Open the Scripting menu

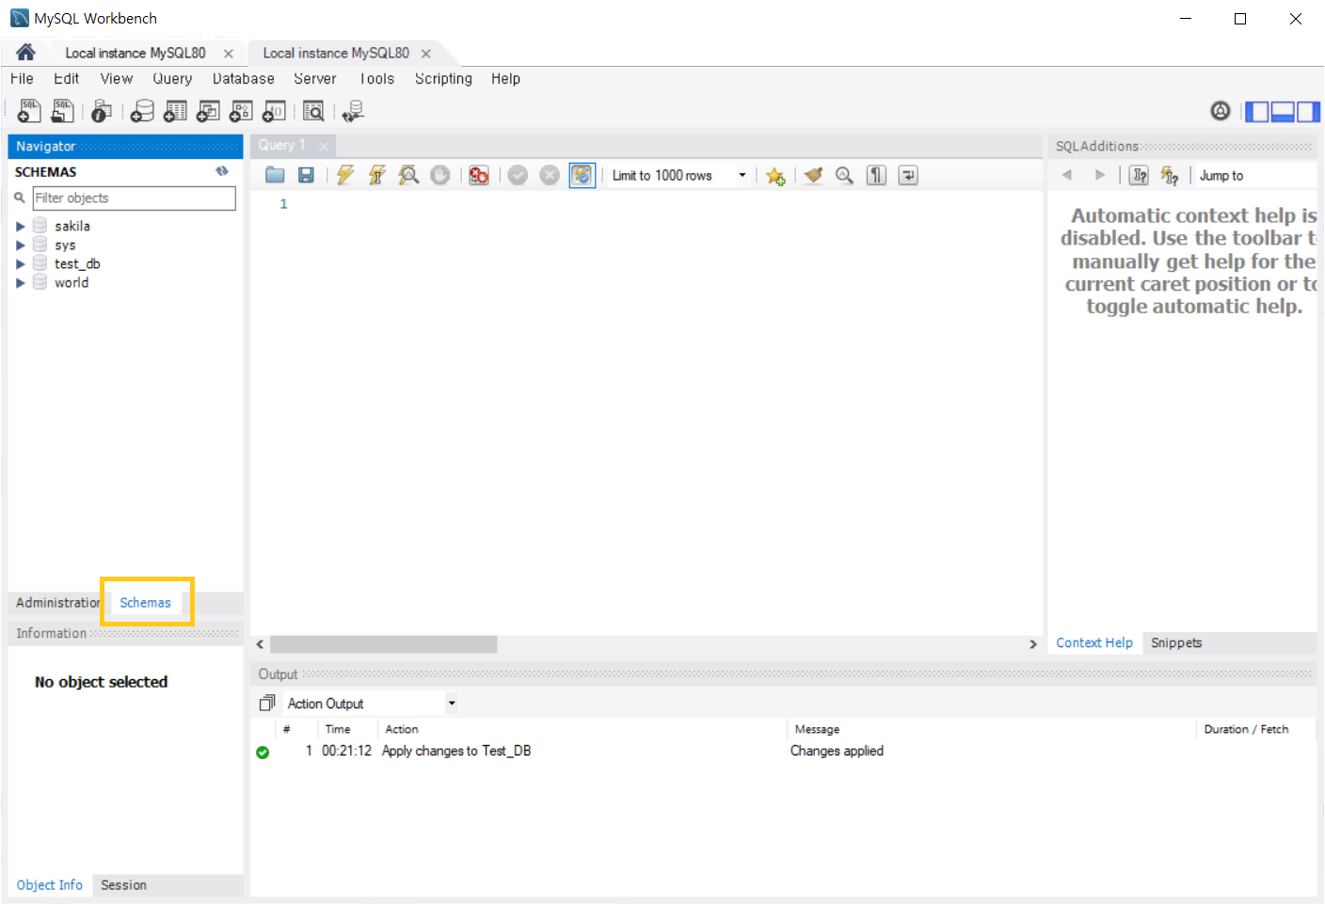(443, 79)
